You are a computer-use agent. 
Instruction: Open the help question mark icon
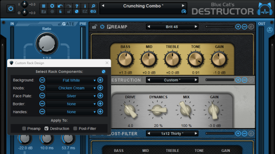pyautogui.click(x=77, y=6)
